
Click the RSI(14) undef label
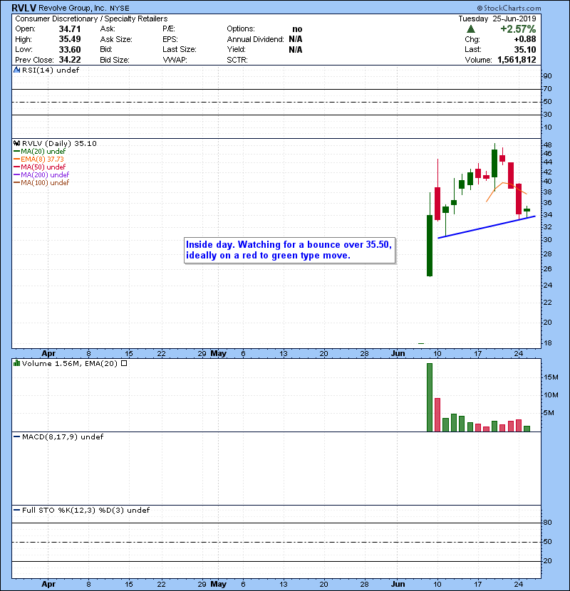(x=51, y=70)
